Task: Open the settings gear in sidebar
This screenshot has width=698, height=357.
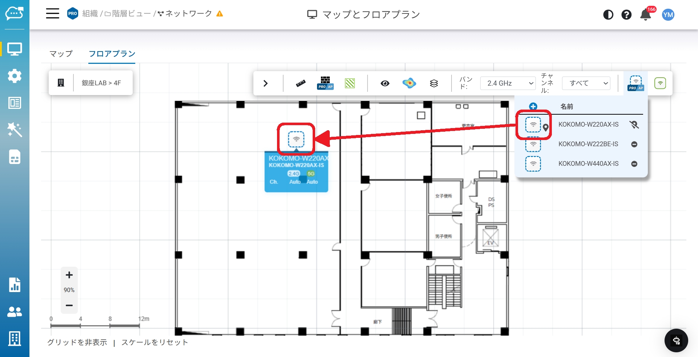Action: (x=15, y=76)
